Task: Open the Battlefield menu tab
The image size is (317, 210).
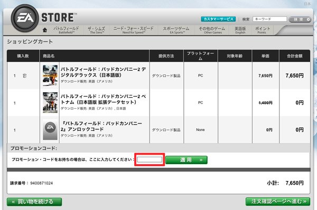Action: point(66,30)
